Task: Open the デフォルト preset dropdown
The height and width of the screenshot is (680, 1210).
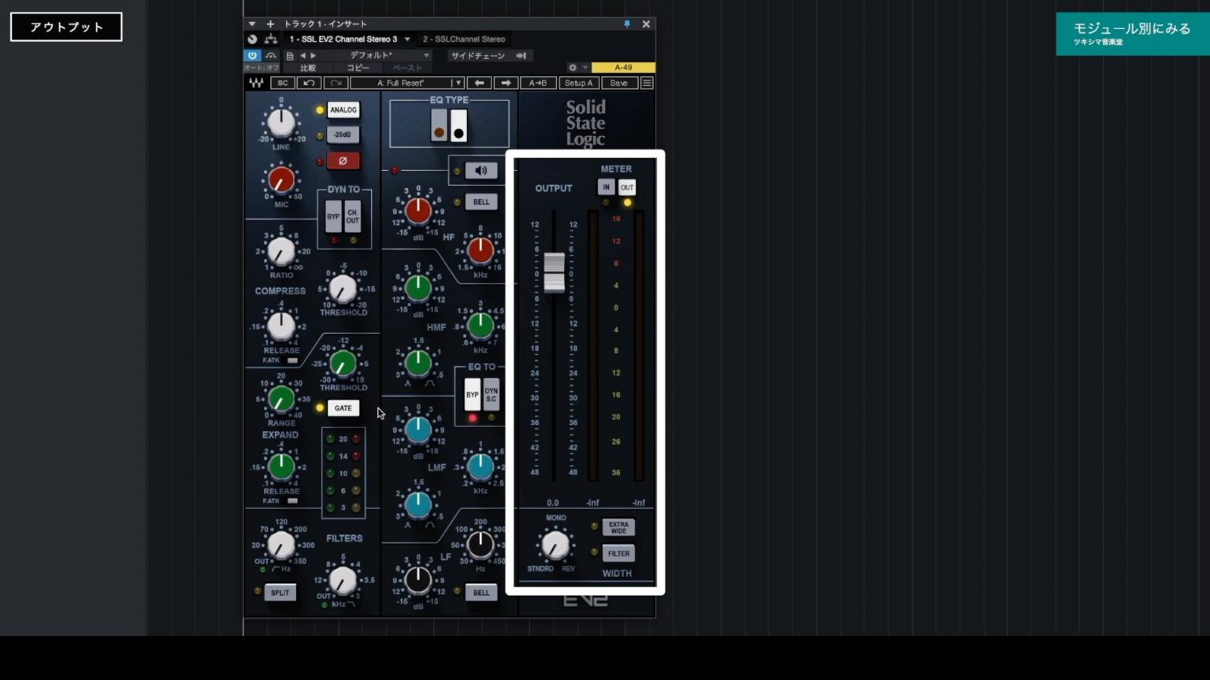Action: tap(386, 55)
